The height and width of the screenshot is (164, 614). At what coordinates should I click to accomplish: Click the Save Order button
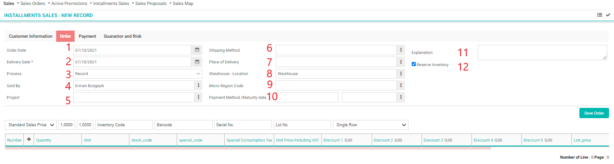point(594,113)
